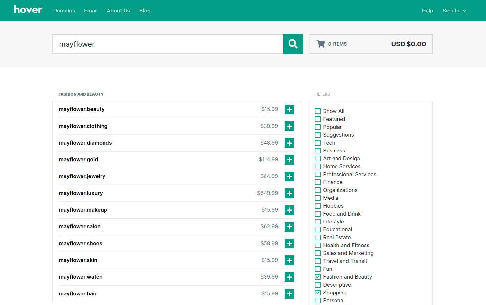Expand the Sign In dropdown
This screenshot has width=486, height=305.
pyautogui.click(x=454, y=11)
